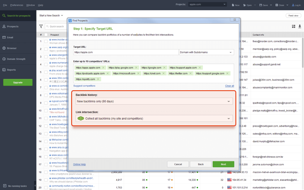Click the Quick search field
The width and height of the screenshot is (304, 190).
(56, 26)
